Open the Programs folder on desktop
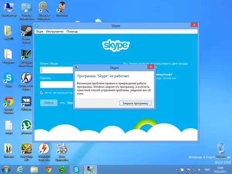This screenshot has height=174, width=232. (x=9, y=56)
